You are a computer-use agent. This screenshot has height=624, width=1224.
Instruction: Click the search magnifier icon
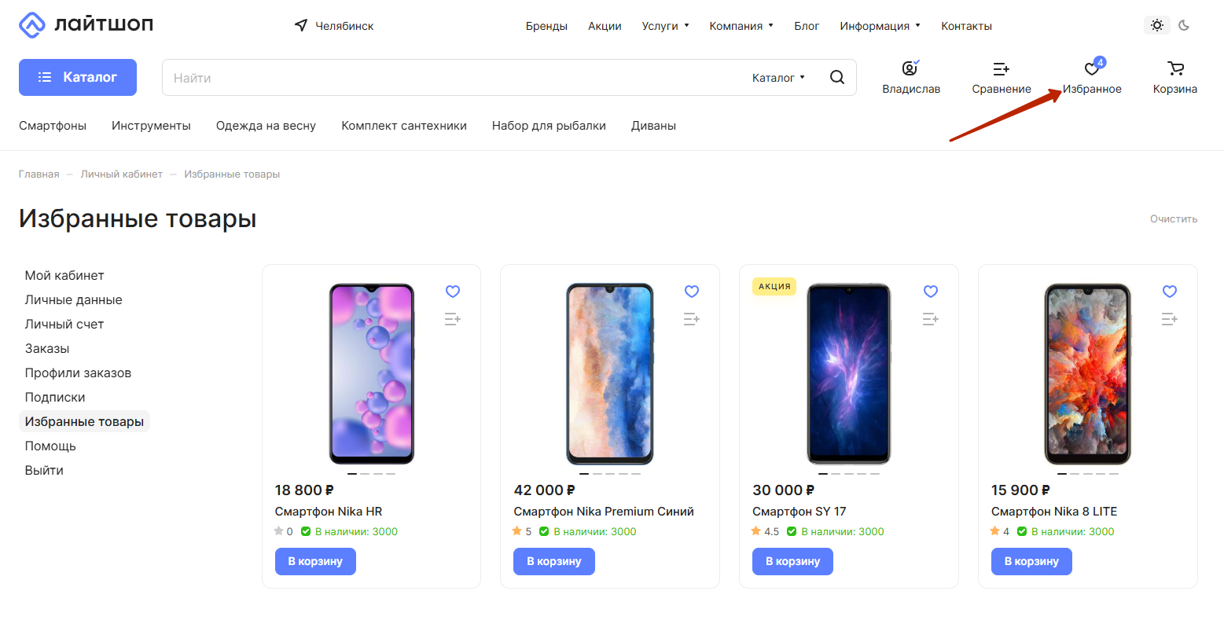point(837,77)
